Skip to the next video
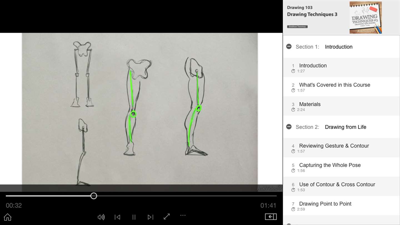 [150, 217]
